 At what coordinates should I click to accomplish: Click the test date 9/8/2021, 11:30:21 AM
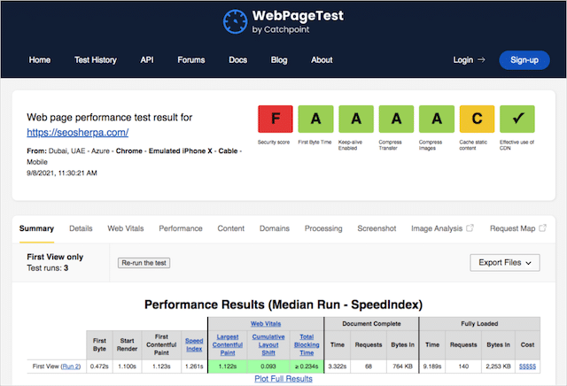click(62, 173)
